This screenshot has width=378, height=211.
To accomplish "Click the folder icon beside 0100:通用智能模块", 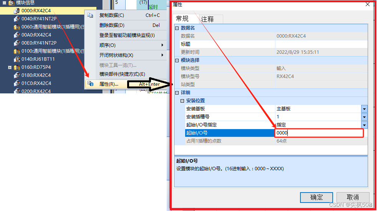I will coord(17,51).
